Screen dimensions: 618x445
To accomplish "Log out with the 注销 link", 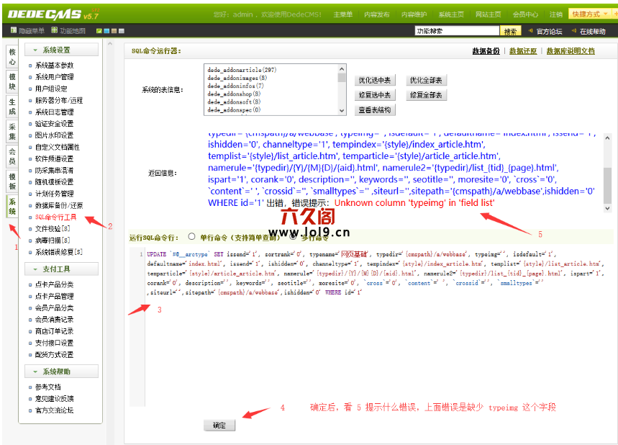I will 556,14.
